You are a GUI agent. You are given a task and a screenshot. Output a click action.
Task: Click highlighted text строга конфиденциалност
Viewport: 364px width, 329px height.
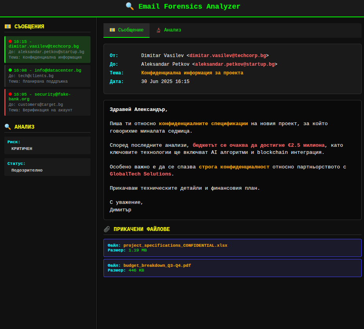[x=234, y=167]
